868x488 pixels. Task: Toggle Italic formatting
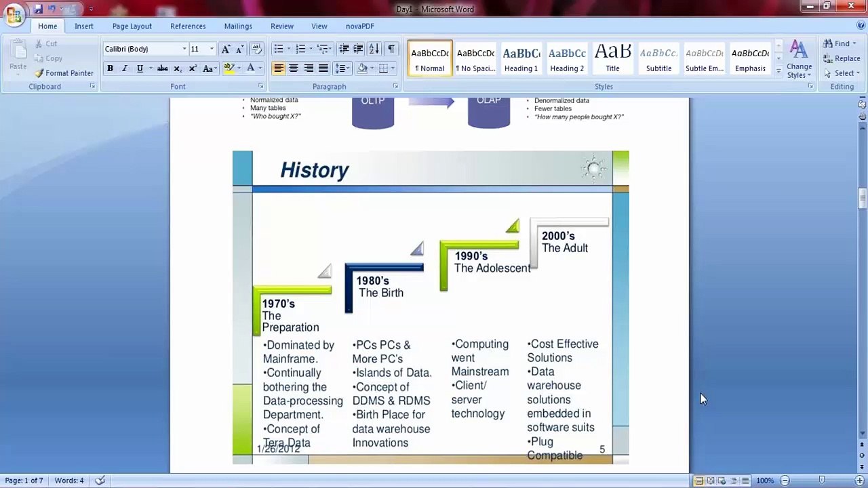(x=125, y=68)
